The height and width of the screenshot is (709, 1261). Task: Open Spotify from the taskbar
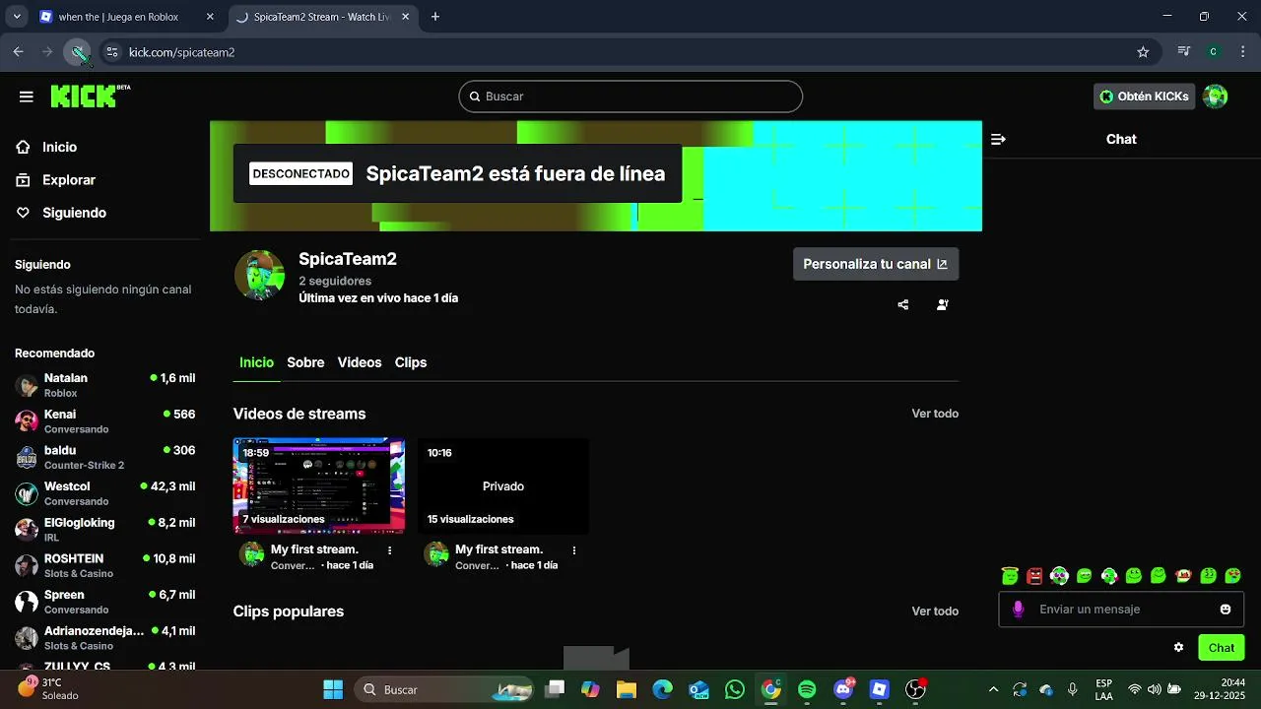pyautogui.click(x=807, y=689)
